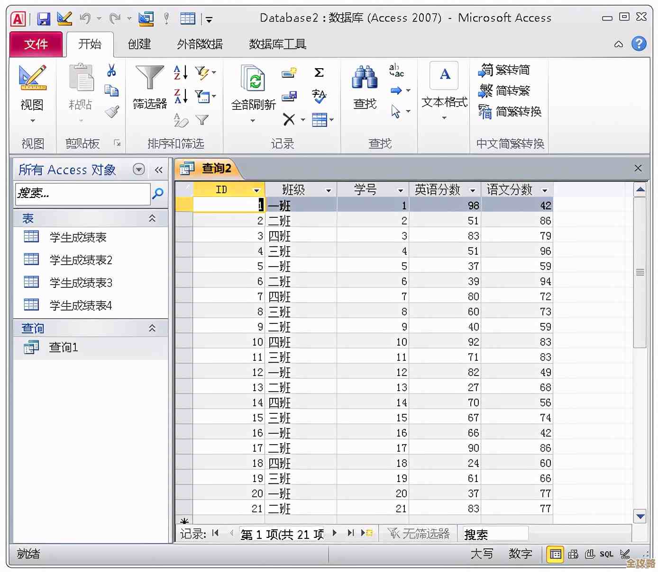Click the 简繁转换 button
The image size is (658, 572).
point(510,112)
